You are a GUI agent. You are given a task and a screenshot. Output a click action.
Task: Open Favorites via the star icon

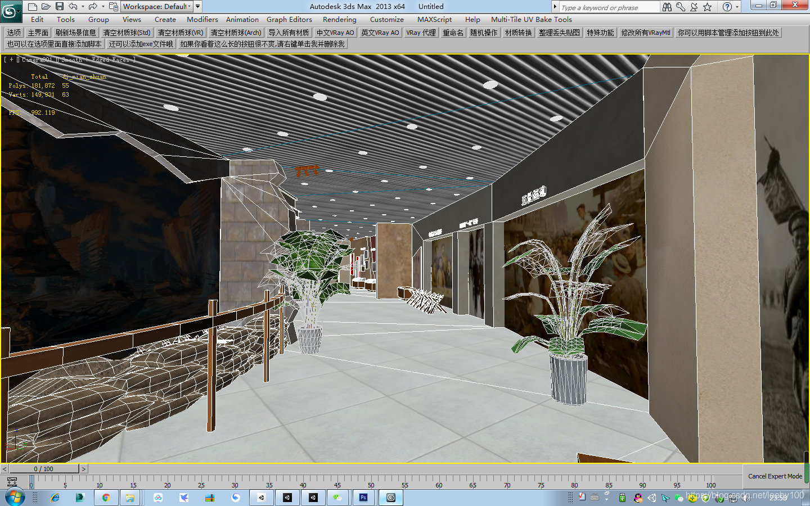pyautogui.click(x=707, y=6)
